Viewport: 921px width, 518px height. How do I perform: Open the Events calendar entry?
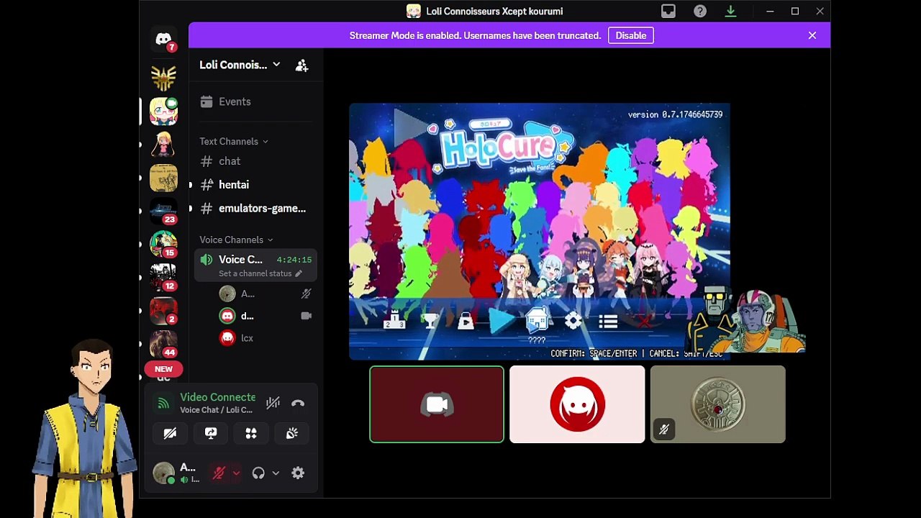[x=255, y=101]
